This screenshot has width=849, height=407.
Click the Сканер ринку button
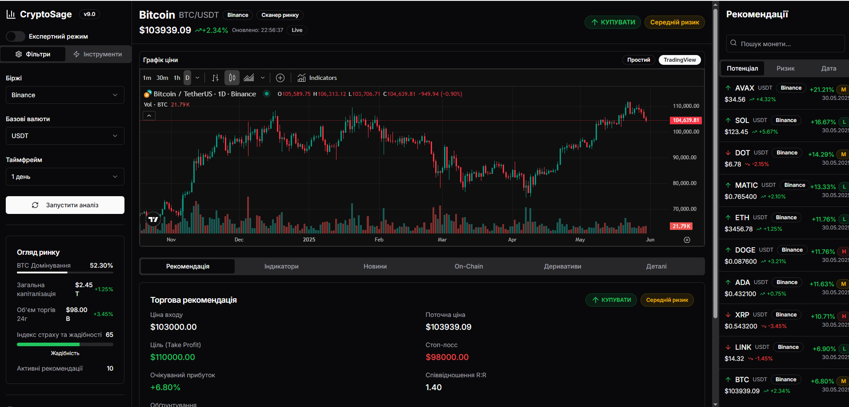click(280, 15)
